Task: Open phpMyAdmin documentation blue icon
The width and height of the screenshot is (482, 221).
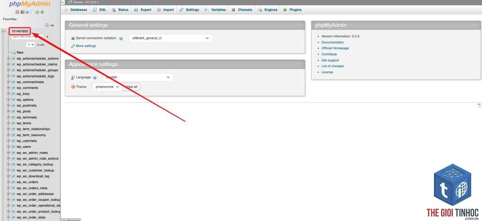Action: [x=27, y=12]
